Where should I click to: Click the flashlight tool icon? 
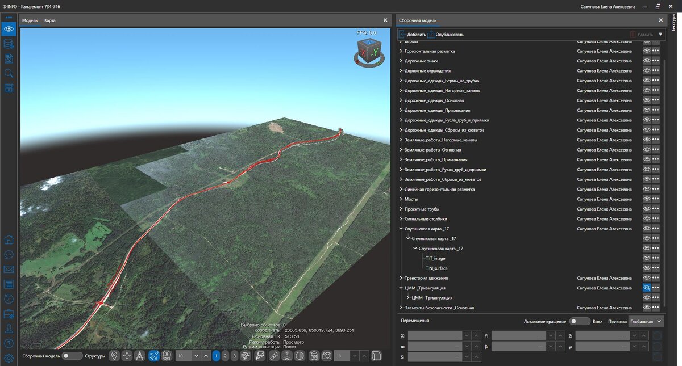[274, 356]
